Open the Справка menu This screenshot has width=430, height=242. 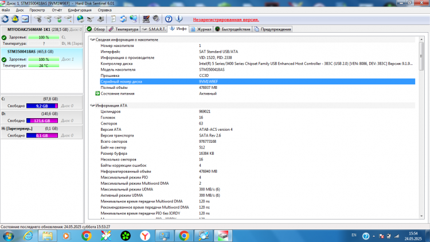(x=105, y=10)
